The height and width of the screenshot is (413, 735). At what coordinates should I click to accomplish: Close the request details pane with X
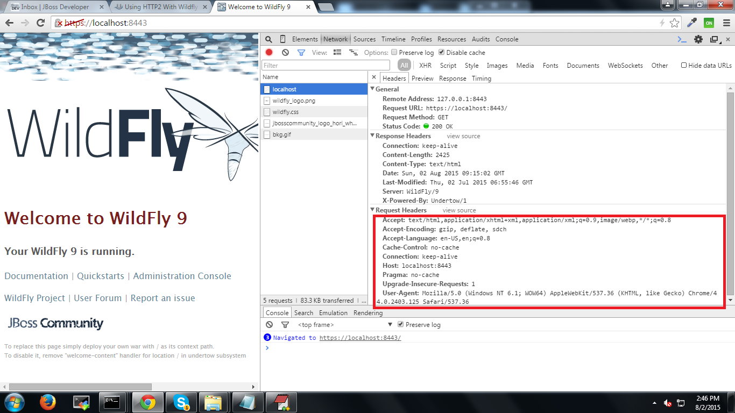(374, 77)
